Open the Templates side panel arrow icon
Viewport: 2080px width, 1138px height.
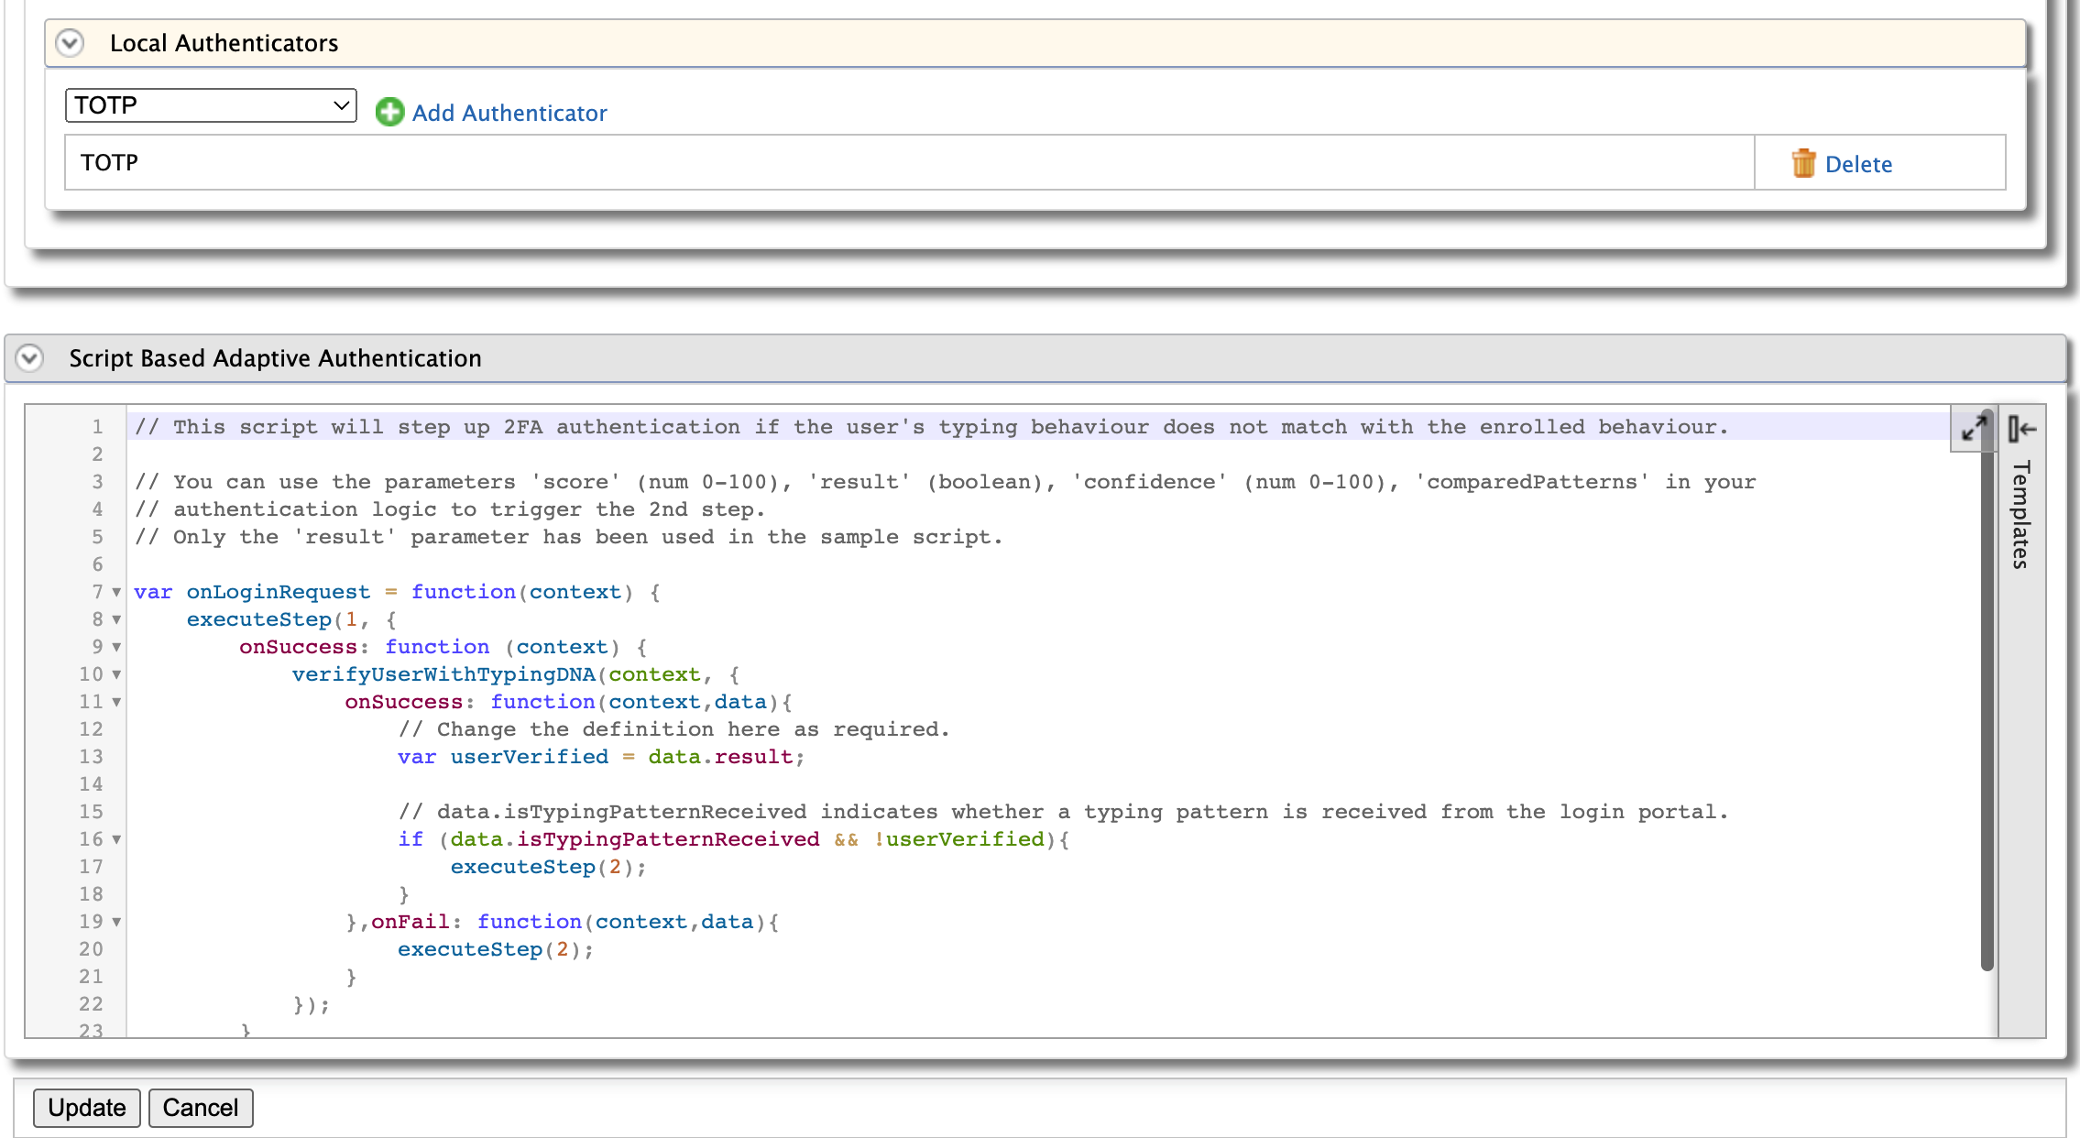coord(2022,428)
